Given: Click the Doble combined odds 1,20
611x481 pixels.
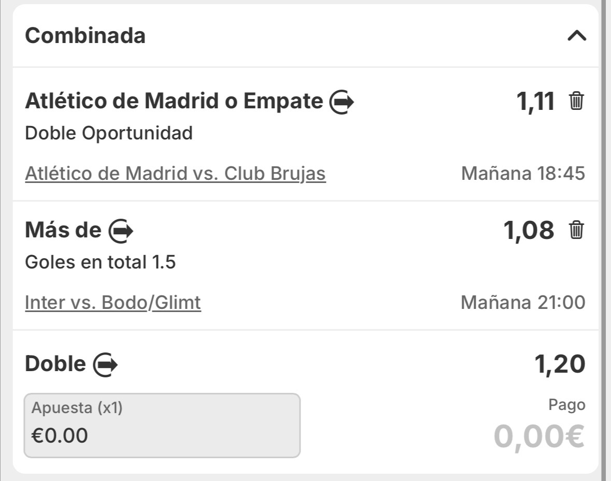Looking at the screenshot, I should pyautogui.click(x=560, y=364).
